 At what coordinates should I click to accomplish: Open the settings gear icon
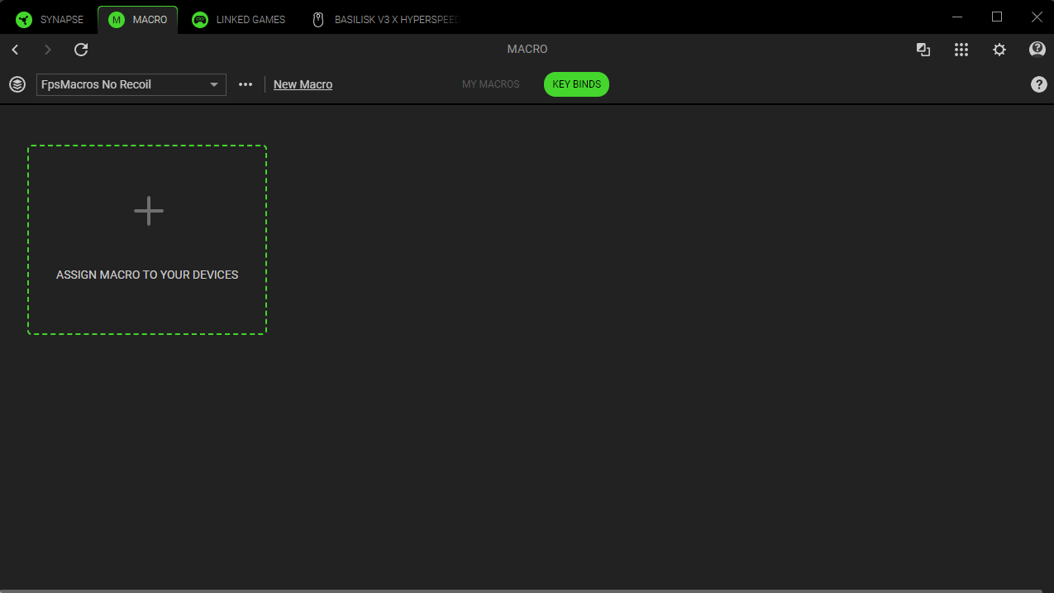999,50
